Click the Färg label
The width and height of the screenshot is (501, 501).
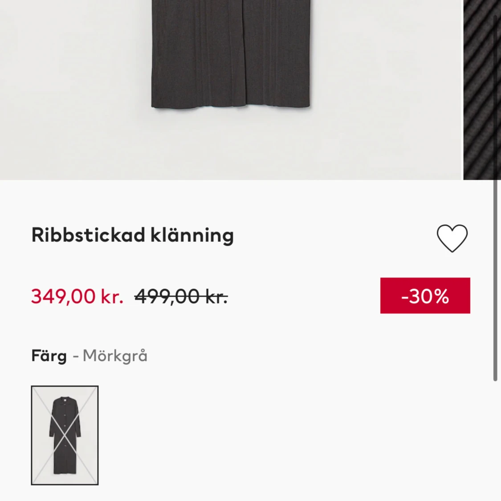tap(49, 356)
